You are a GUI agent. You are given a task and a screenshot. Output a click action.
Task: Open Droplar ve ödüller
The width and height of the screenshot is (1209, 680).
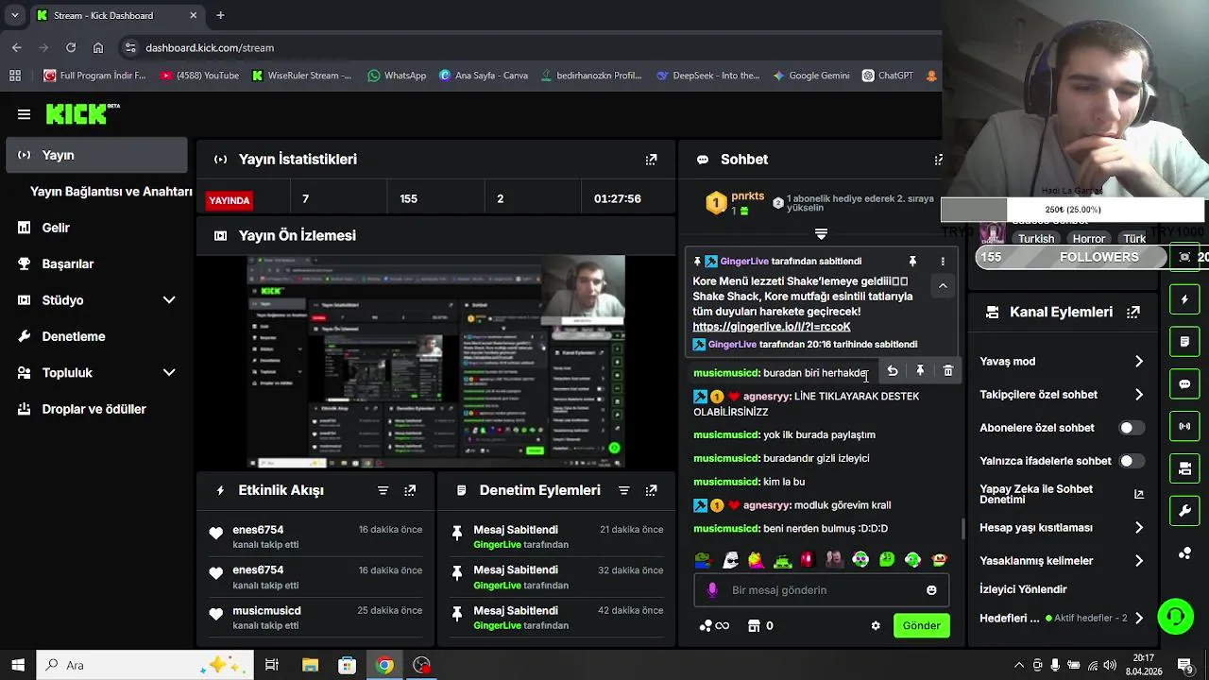point(94,410)
